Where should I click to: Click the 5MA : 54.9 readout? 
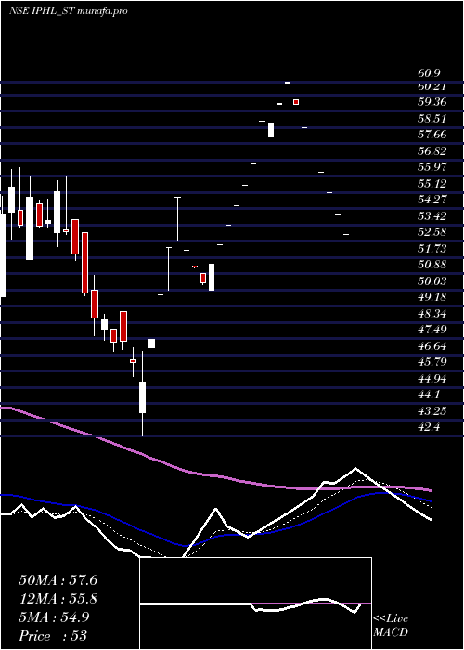53,617
